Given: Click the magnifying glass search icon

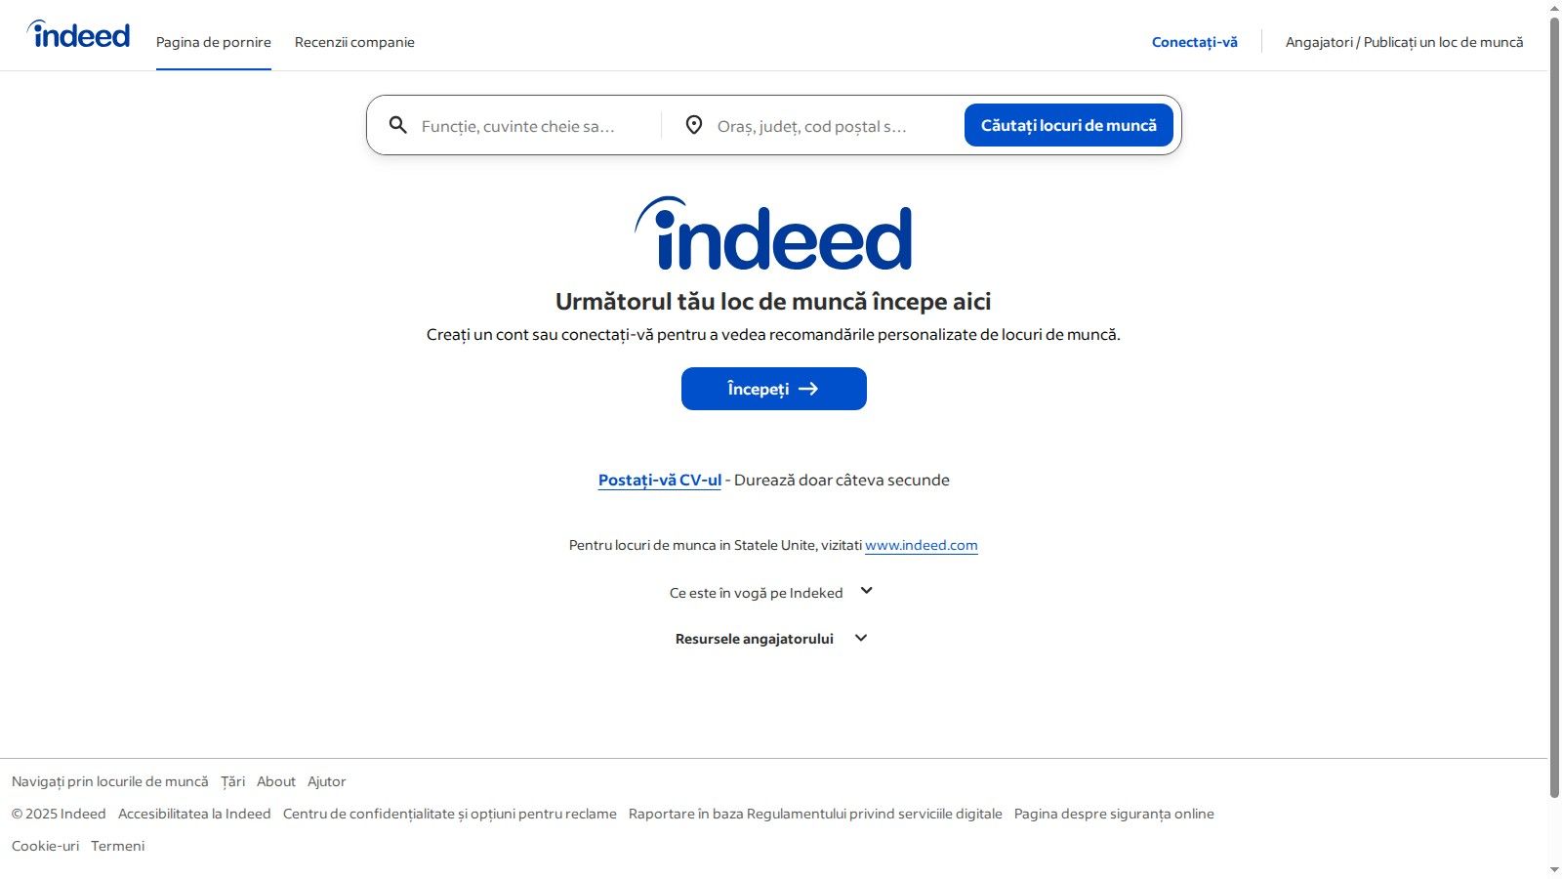Looking at the screenshot, I should (398, 125).
